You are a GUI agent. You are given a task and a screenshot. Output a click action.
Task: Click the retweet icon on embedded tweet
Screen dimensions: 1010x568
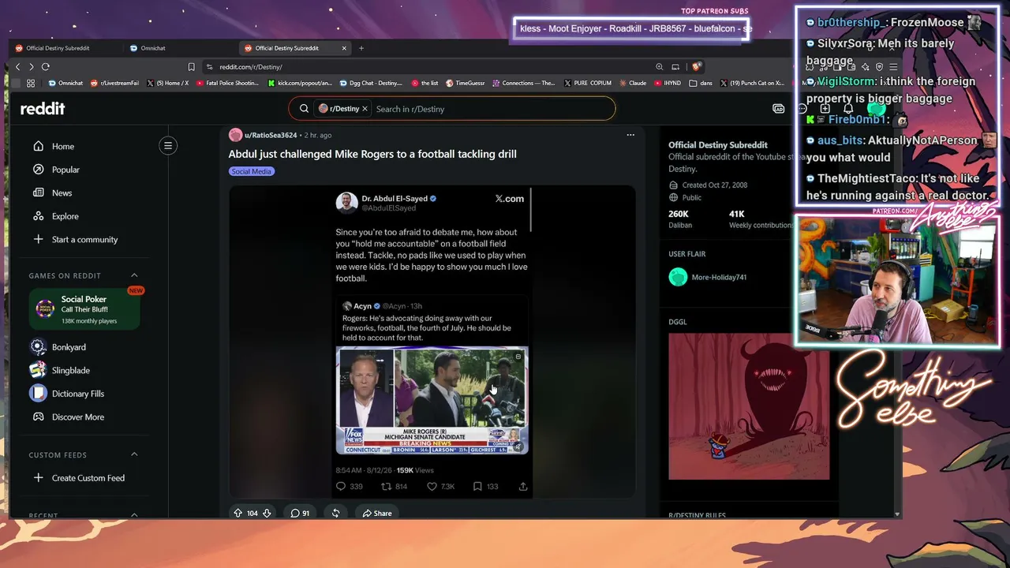click(x=386, y=487)
